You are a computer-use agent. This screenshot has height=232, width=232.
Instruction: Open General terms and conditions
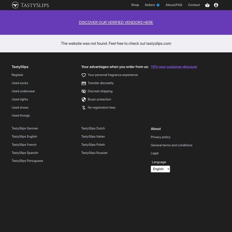coord(171,145)
